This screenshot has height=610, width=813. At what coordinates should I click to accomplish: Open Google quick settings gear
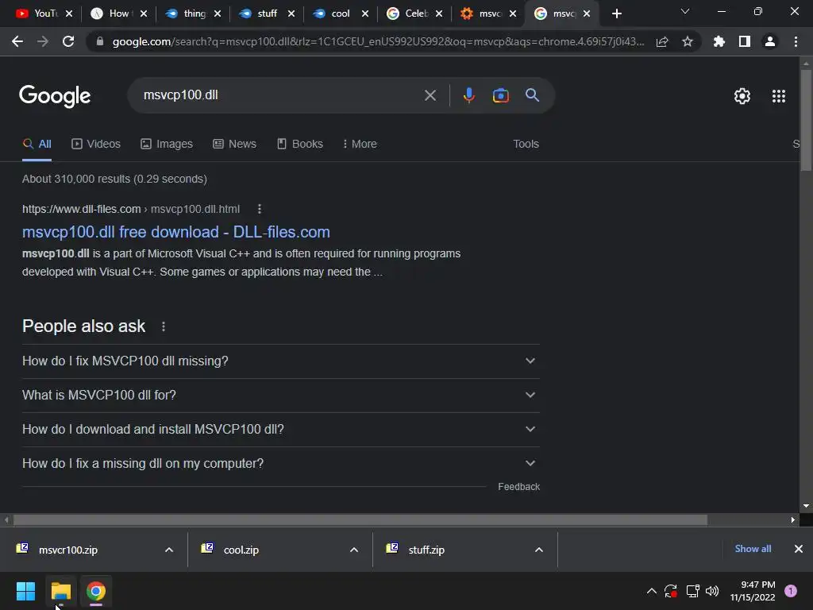click(x=742, y=96)
